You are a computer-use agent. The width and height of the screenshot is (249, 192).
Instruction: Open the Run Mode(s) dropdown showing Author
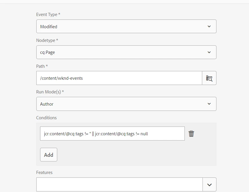122,104
